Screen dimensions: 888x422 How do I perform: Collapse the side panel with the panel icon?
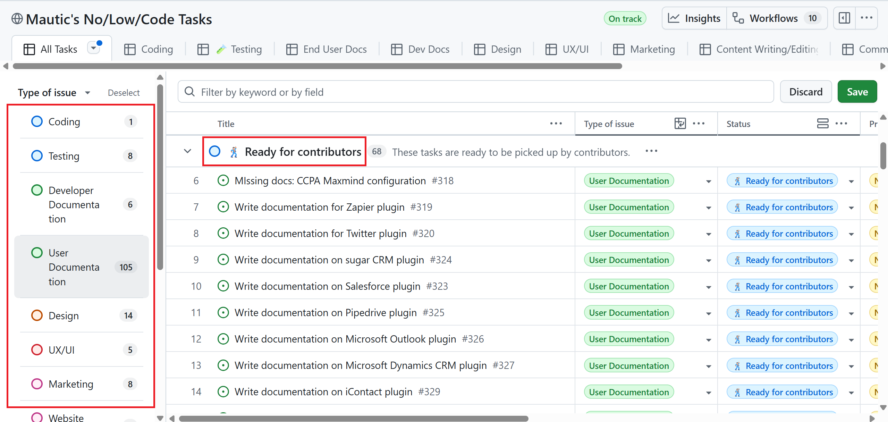point(844,18)
